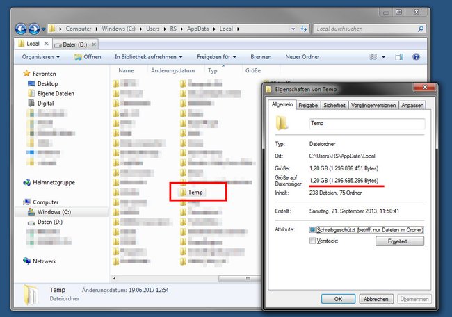This screenshot has height=317, width=452.
Task: Refresh the folder view button
Action: click(304, 29)
